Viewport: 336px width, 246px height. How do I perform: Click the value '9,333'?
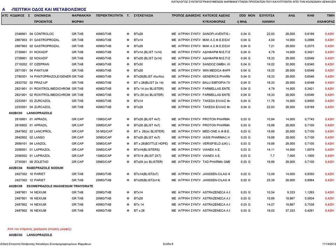291,192
